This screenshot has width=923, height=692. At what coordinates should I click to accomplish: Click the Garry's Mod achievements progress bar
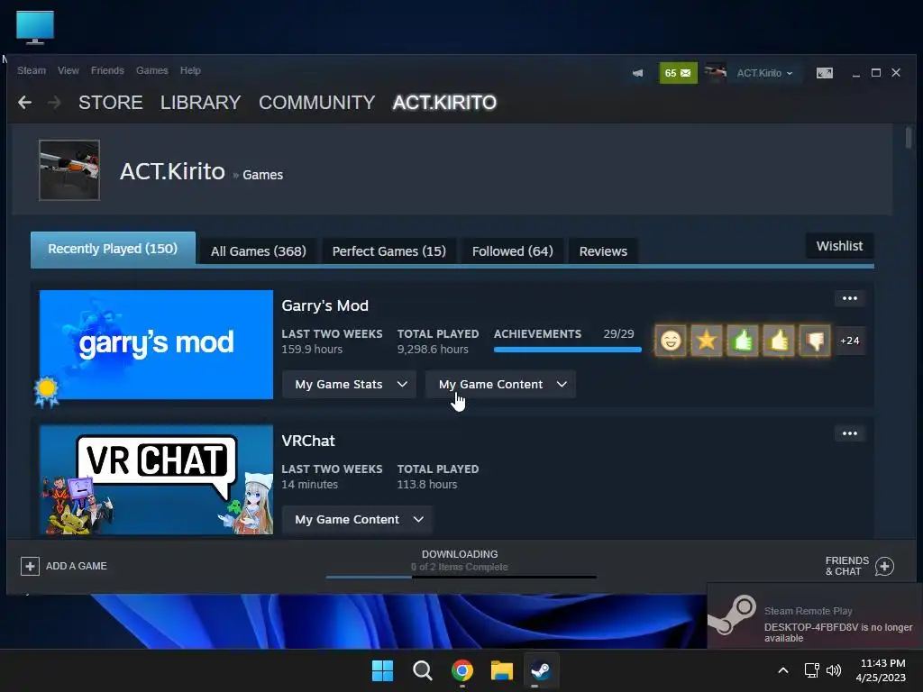tap(568, 350)
